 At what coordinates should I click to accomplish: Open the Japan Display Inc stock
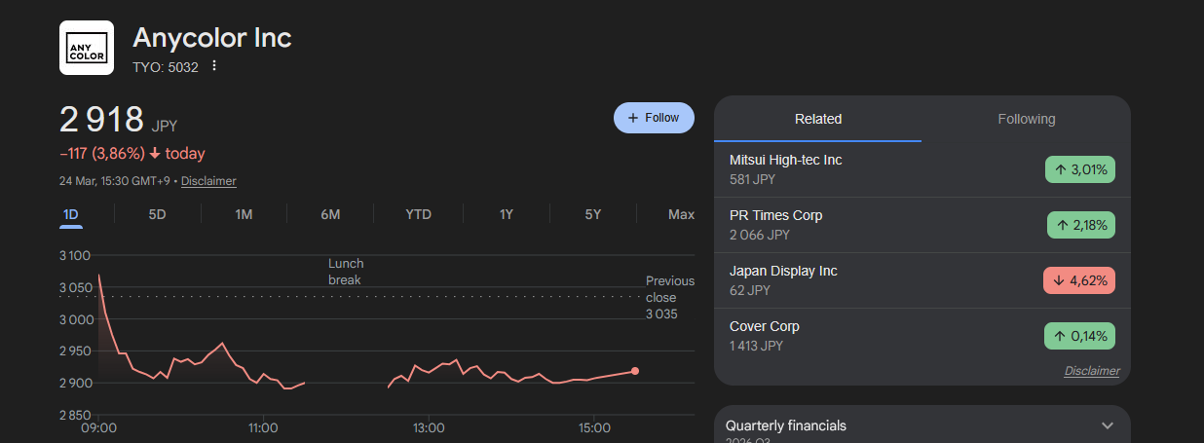coord(922,280)
